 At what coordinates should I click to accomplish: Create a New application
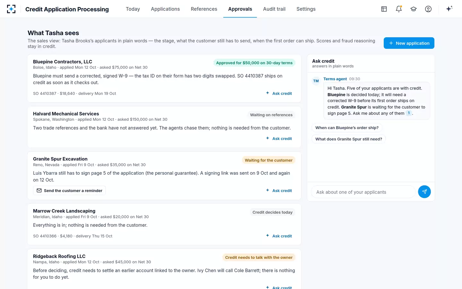[409, 43]
